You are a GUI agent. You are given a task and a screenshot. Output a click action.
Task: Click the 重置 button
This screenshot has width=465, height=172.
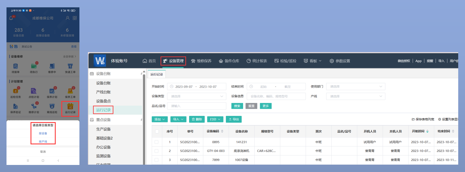pos(251,106)
